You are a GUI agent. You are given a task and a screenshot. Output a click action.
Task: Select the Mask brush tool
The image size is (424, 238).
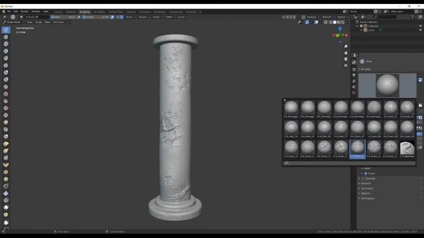click(x=6, y=208)
